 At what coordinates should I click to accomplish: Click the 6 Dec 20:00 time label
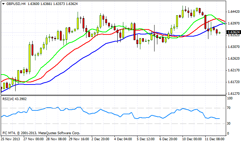point(168,139)
